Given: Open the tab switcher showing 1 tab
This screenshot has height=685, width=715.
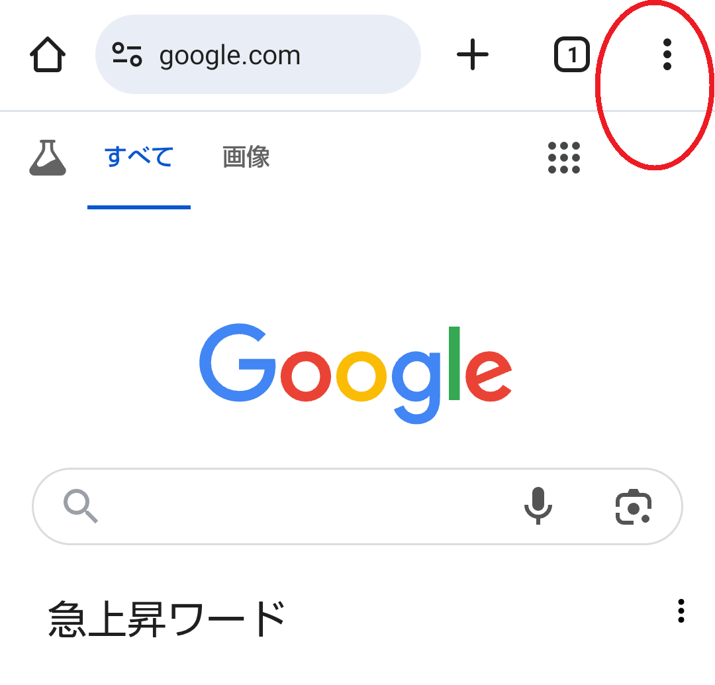Looking at the screenshot, I should [572, 55].
